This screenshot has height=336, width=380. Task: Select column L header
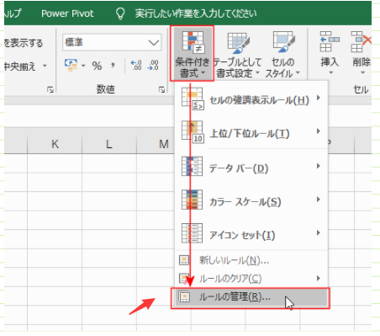coord(109,144)
